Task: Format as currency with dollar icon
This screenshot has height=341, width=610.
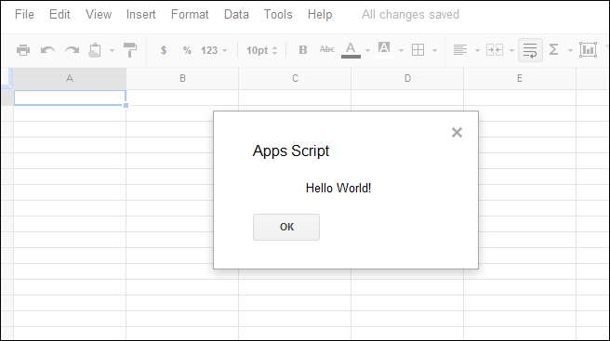Action: coord(164,50)
